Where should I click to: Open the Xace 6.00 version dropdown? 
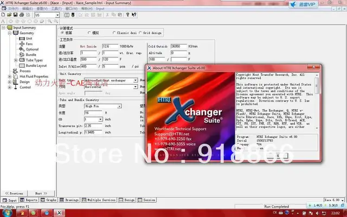342,200
